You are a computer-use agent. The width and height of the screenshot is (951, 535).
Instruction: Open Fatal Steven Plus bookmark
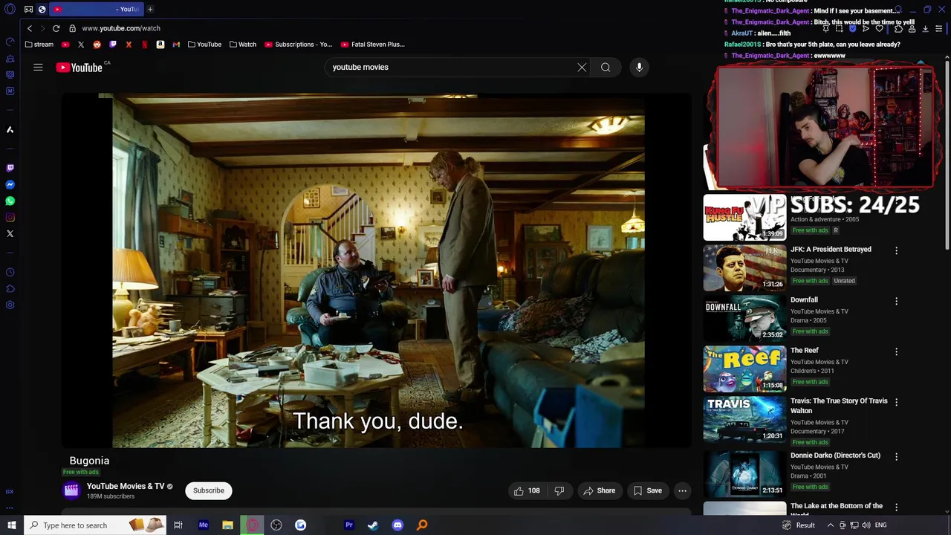[372, 45]
